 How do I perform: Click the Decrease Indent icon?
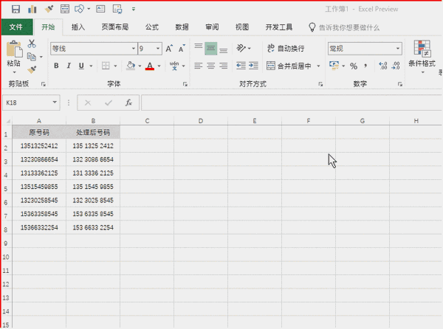[x=241, y=66]
